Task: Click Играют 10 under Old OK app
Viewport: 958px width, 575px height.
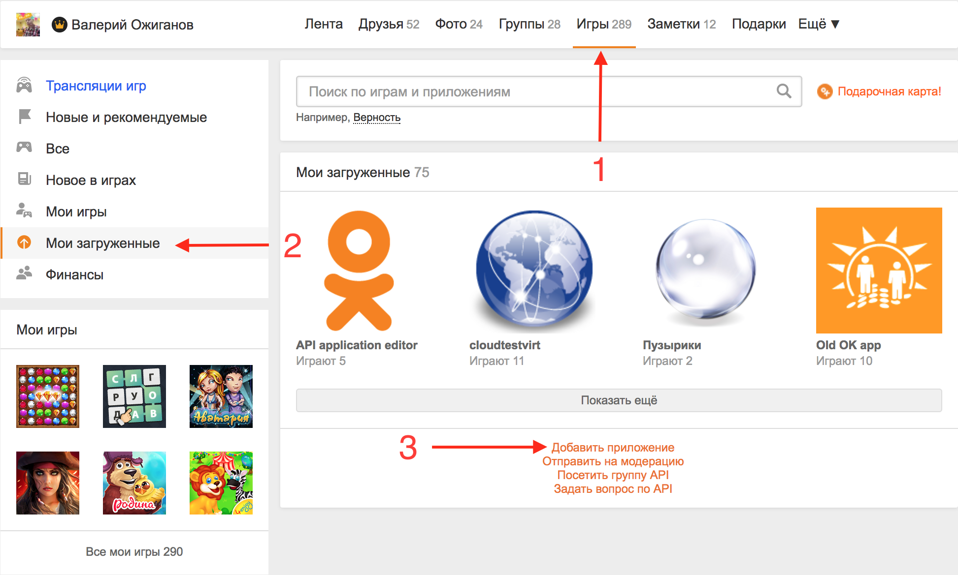Action: pos(844,361)
